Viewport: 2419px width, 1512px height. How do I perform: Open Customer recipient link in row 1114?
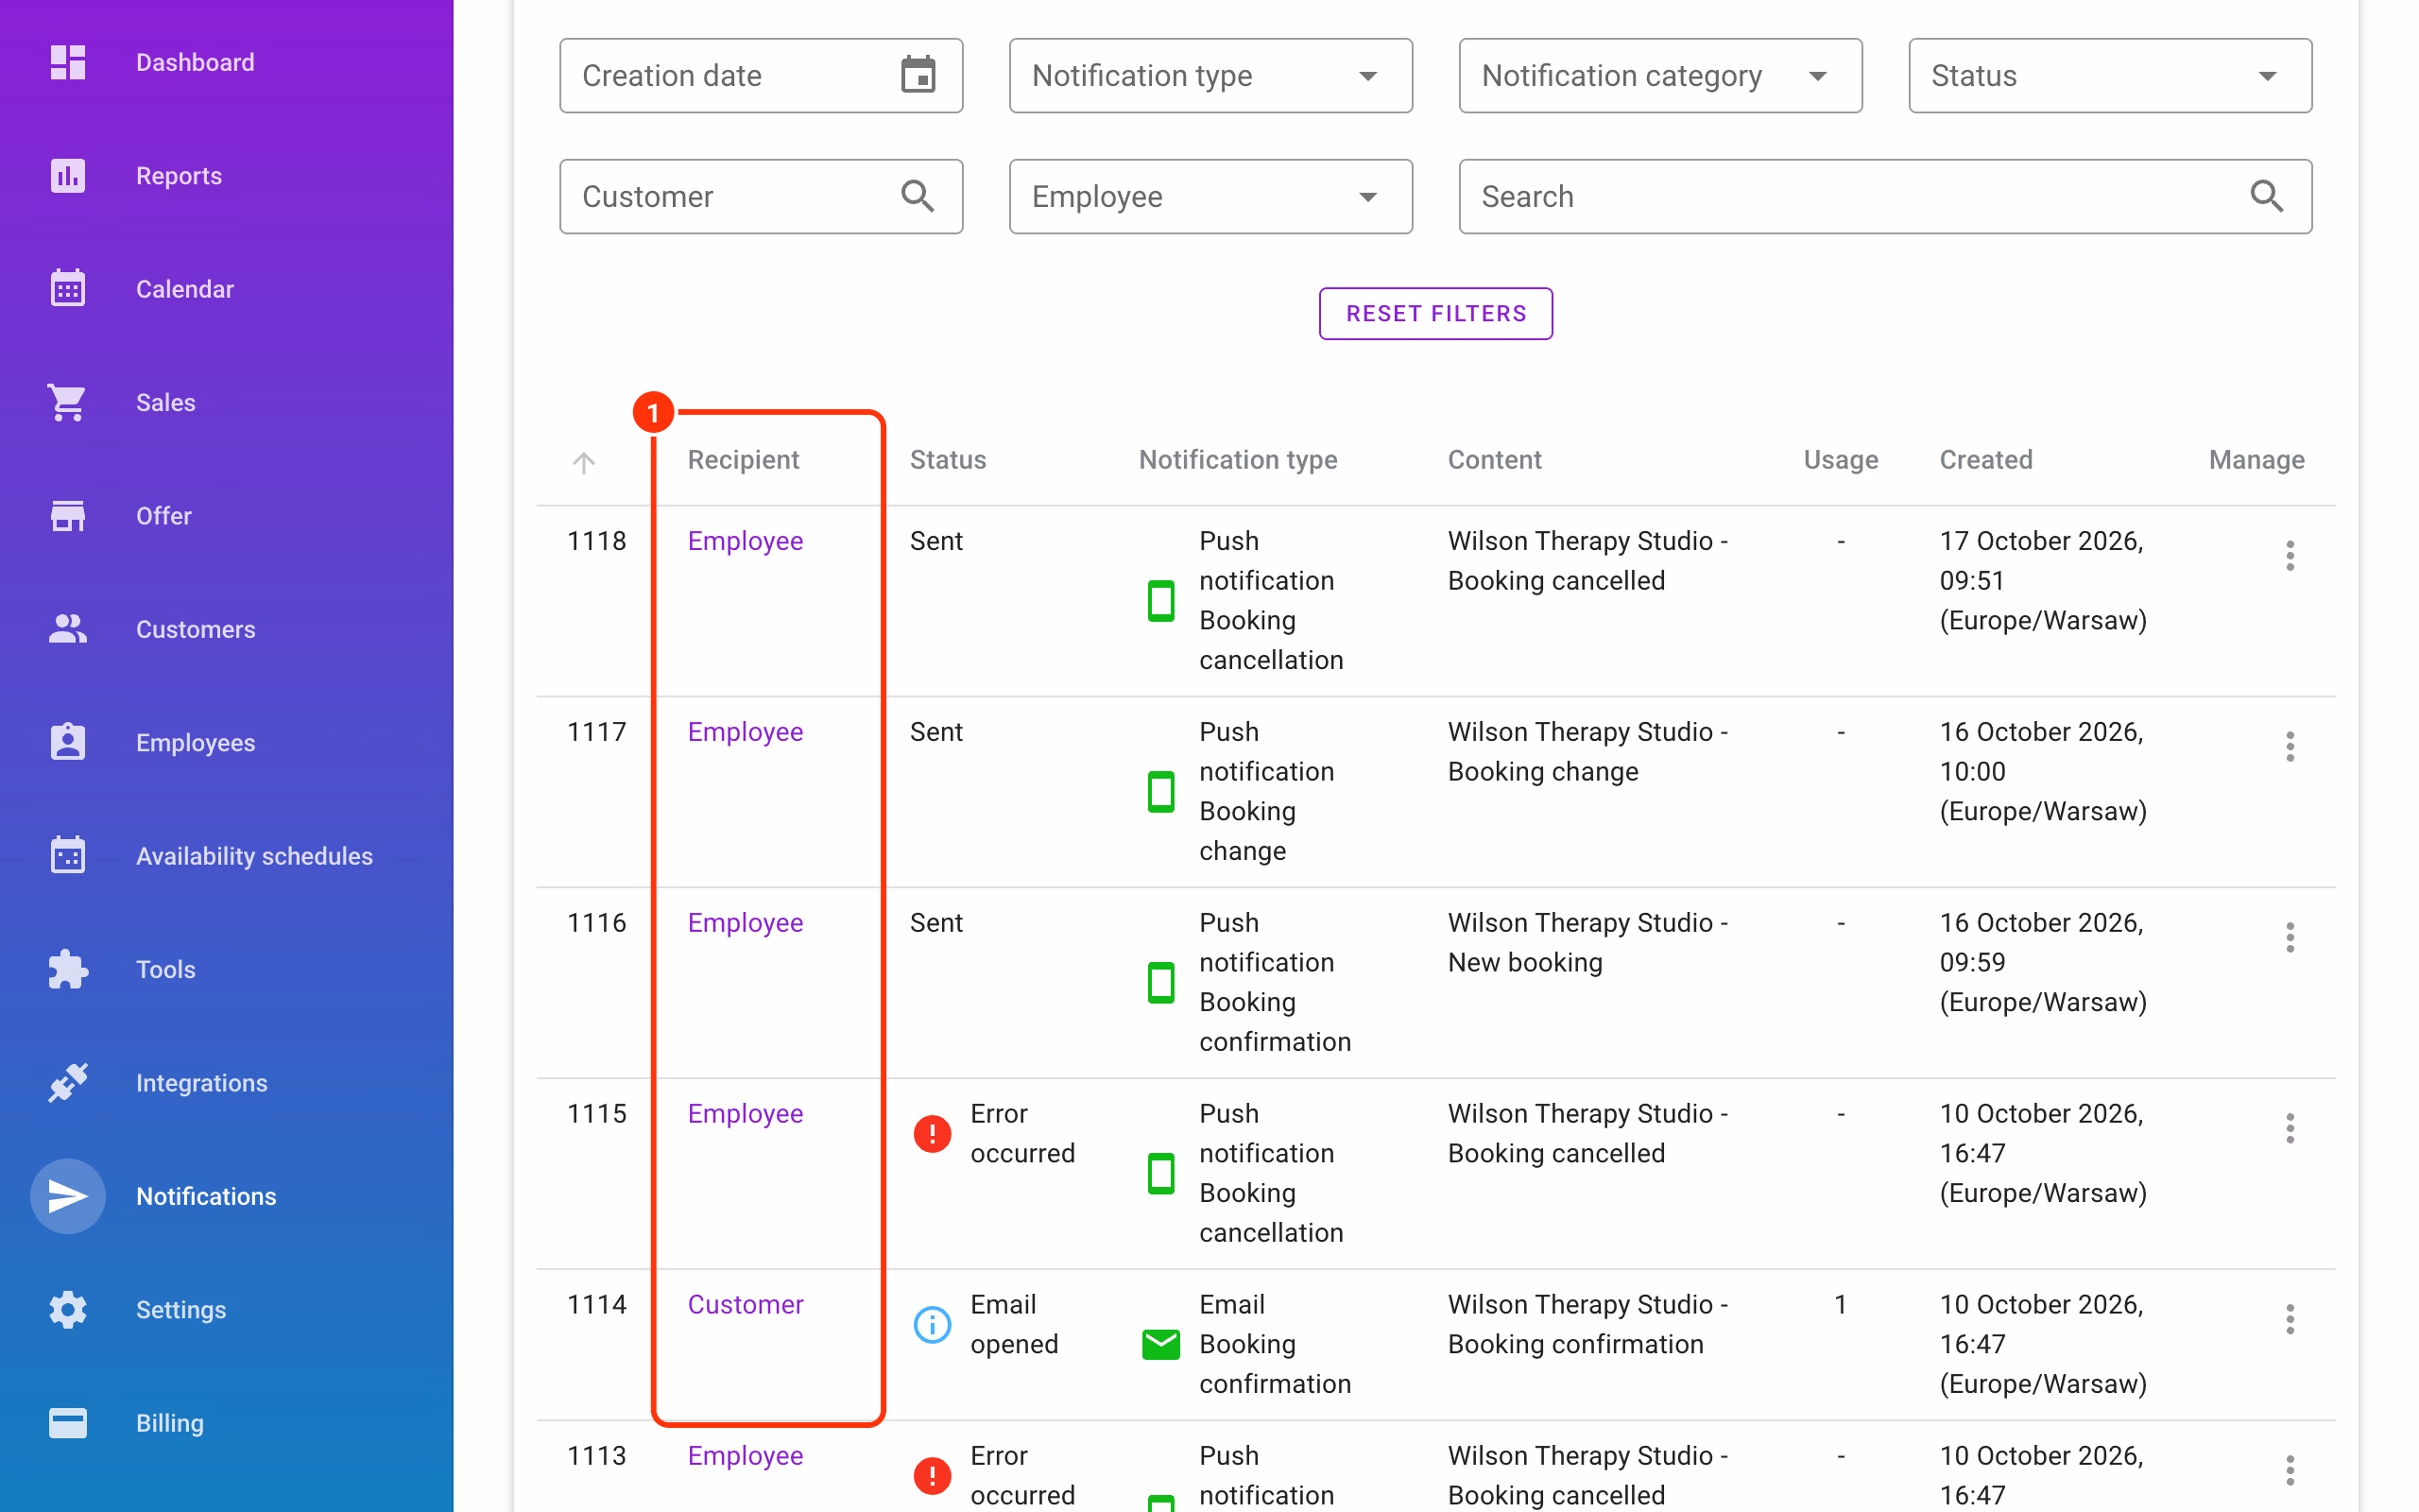[x=745, y=1304]
